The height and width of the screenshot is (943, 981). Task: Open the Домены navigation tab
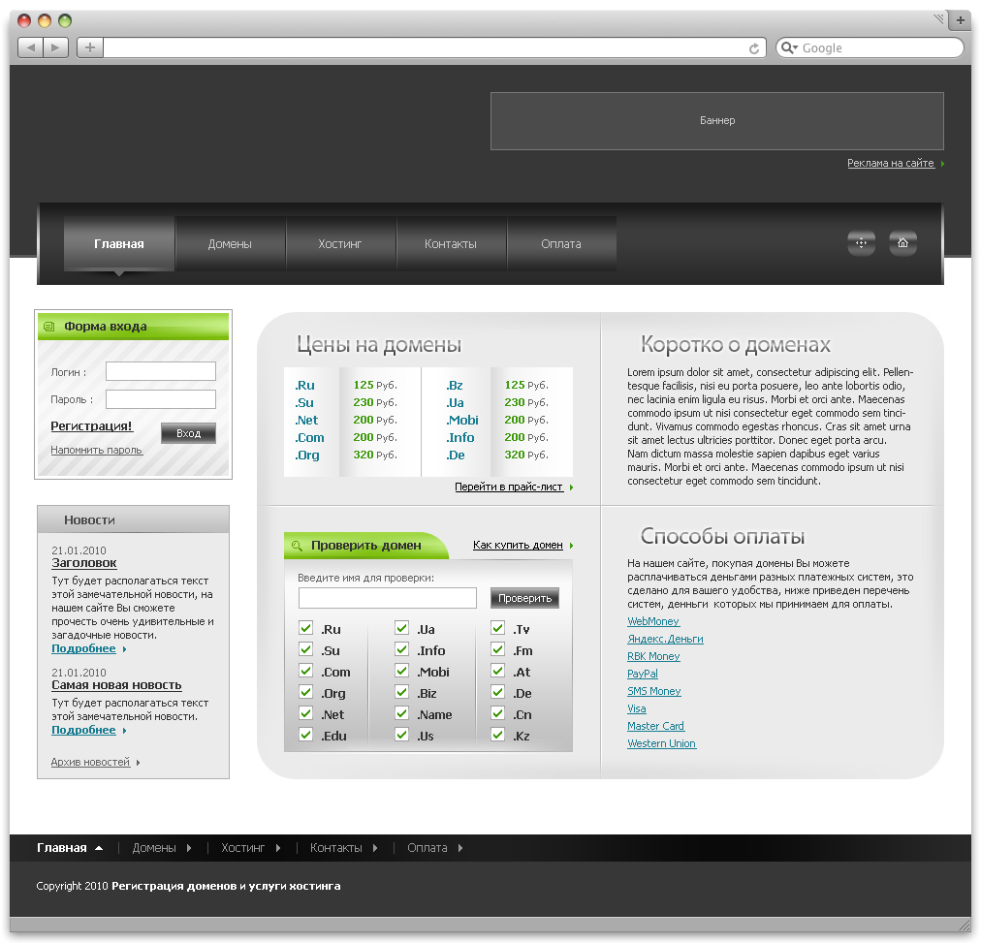point(231,244)
